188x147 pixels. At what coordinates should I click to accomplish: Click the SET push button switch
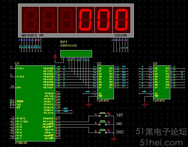point(103,114)
